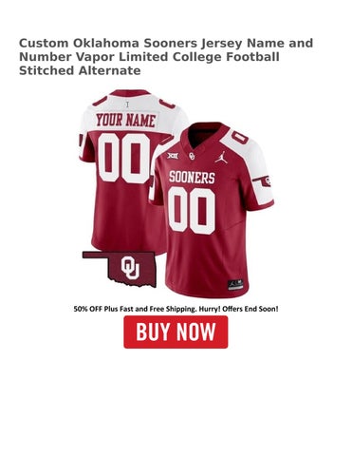Click the small collar tag on back jersey
The image size is (352, 456).
(127, 104)
